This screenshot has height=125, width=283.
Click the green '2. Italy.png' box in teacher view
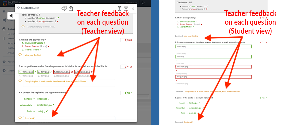43,72
